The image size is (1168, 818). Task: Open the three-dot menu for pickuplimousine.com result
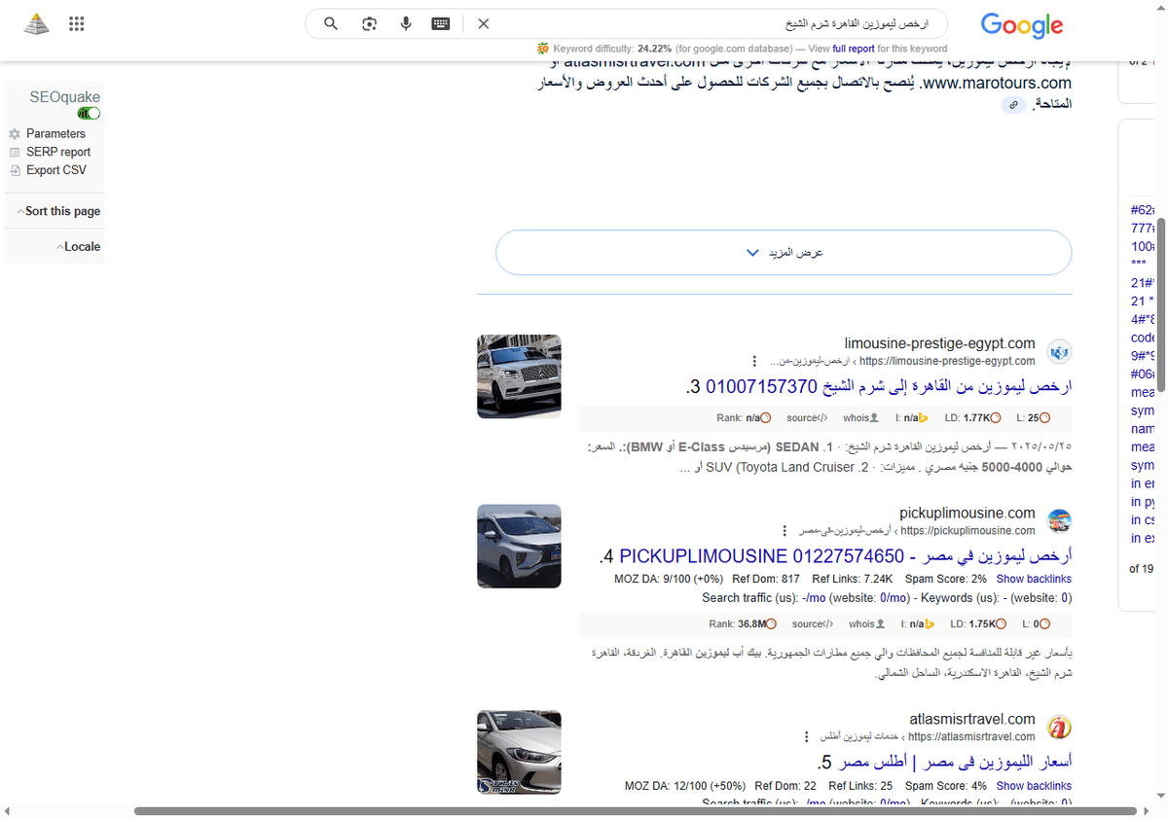pos(785,530)
